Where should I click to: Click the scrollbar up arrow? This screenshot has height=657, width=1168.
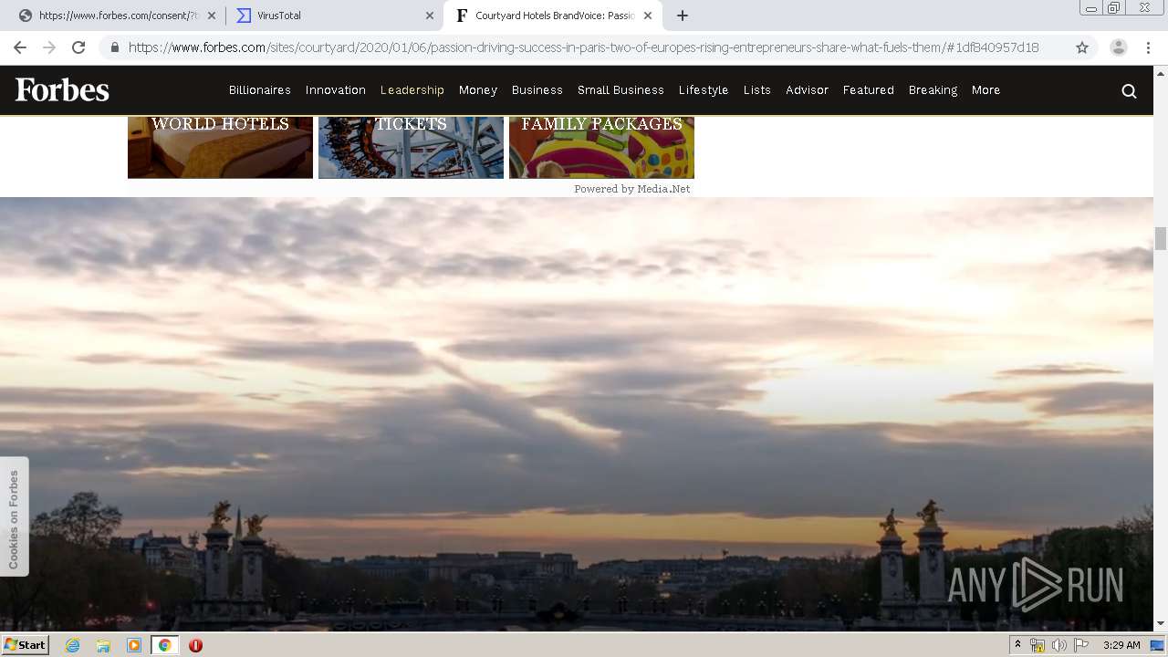coord(1161,72)
